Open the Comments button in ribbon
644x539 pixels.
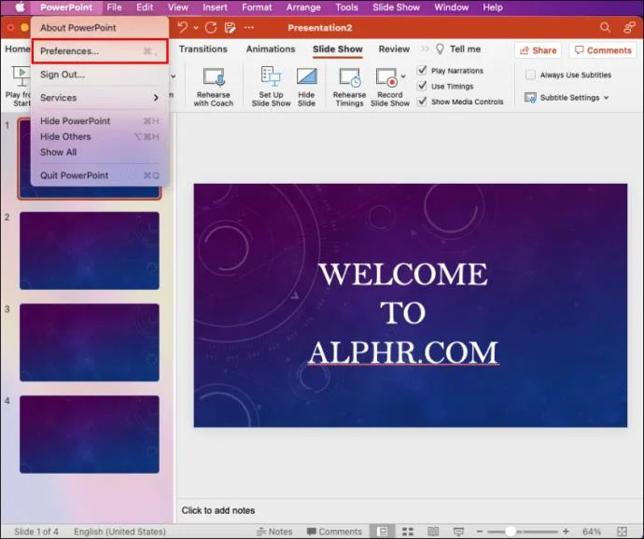pyautogui.click(x=603, y=50)
